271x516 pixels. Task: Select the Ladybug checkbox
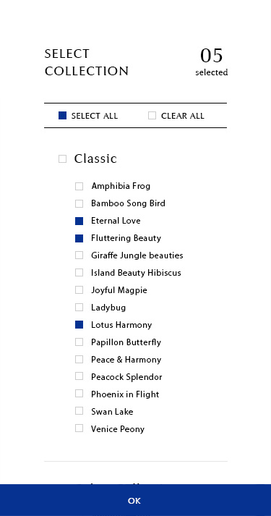(79, 308)
